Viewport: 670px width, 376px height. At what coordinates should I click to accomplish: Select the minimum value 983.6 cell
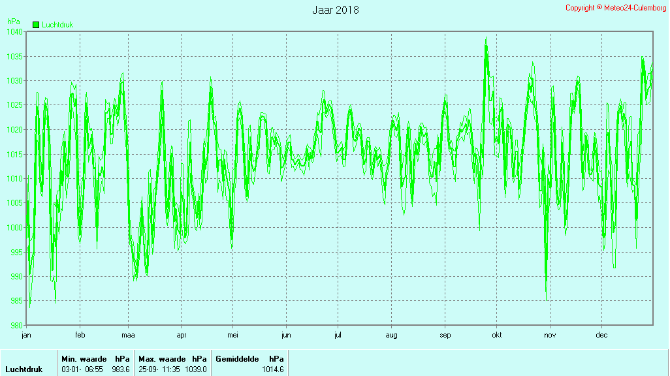pyautogui.click(x=121, y=369)
